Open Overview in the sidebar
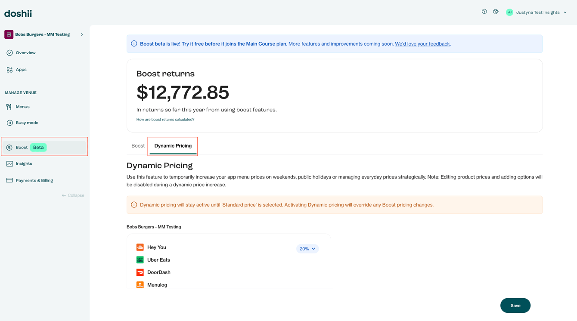577x321 pixels. tap(26, 53)
